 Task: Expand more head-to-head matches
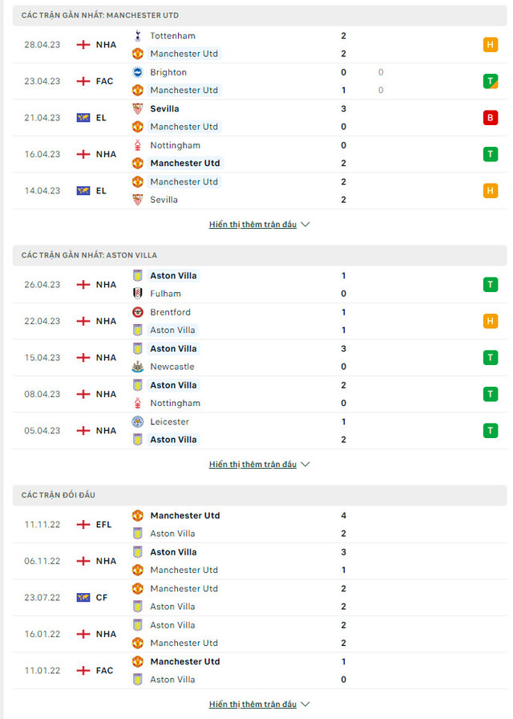click(x=259, y=704)
